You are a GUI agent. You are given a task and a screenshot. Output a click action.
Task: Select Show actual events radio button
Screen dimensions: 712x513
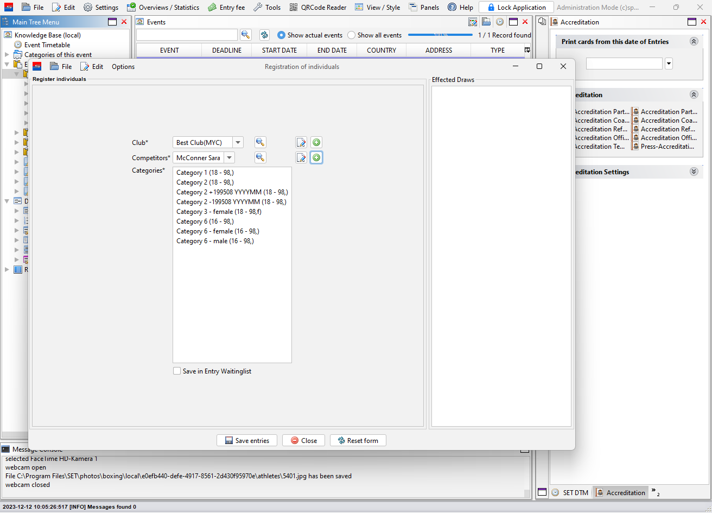(281, 35)
